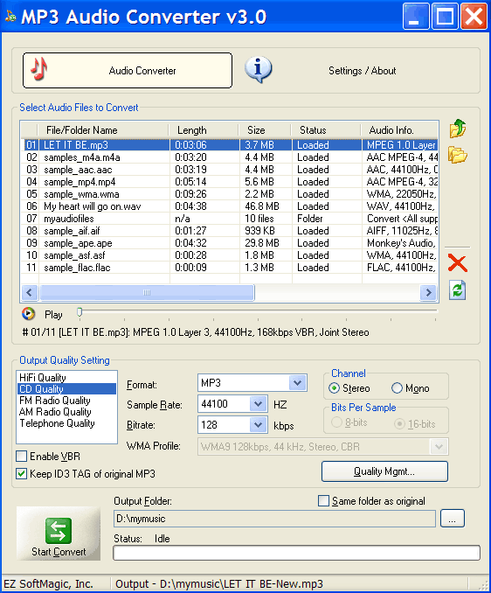Open the WMA Profile dropdown

pyautogui.click(x=439, y=447)
